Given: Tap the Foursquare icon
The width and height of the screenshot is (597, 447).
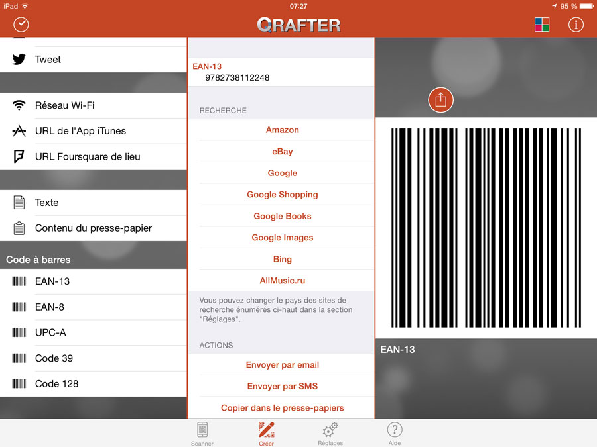Looking at the screenshot, I should point(19,156).
